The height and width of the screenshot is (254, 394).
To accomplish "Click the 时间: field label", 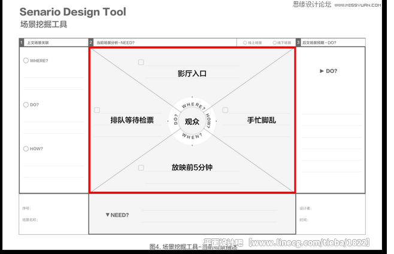I will (304, 220).
